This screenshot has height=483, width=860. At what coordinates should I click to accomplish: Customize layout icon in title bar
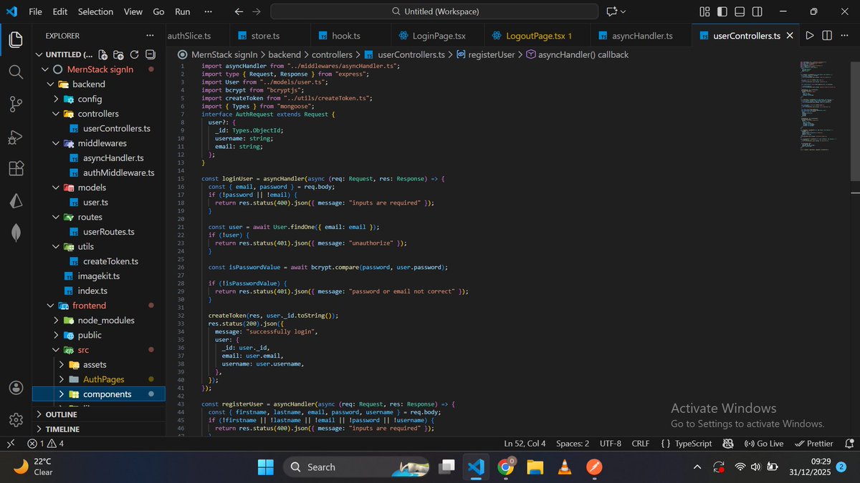coord(705,11)
